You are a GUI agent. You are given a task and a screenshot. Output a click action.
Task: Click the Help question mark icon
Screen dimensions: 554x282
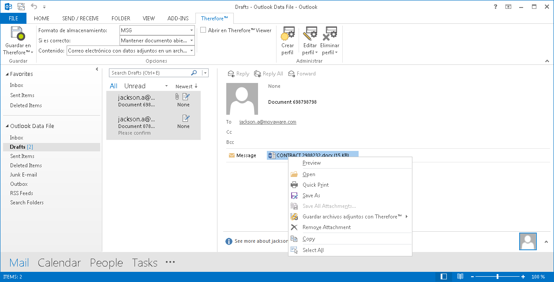tap(496, 7)
